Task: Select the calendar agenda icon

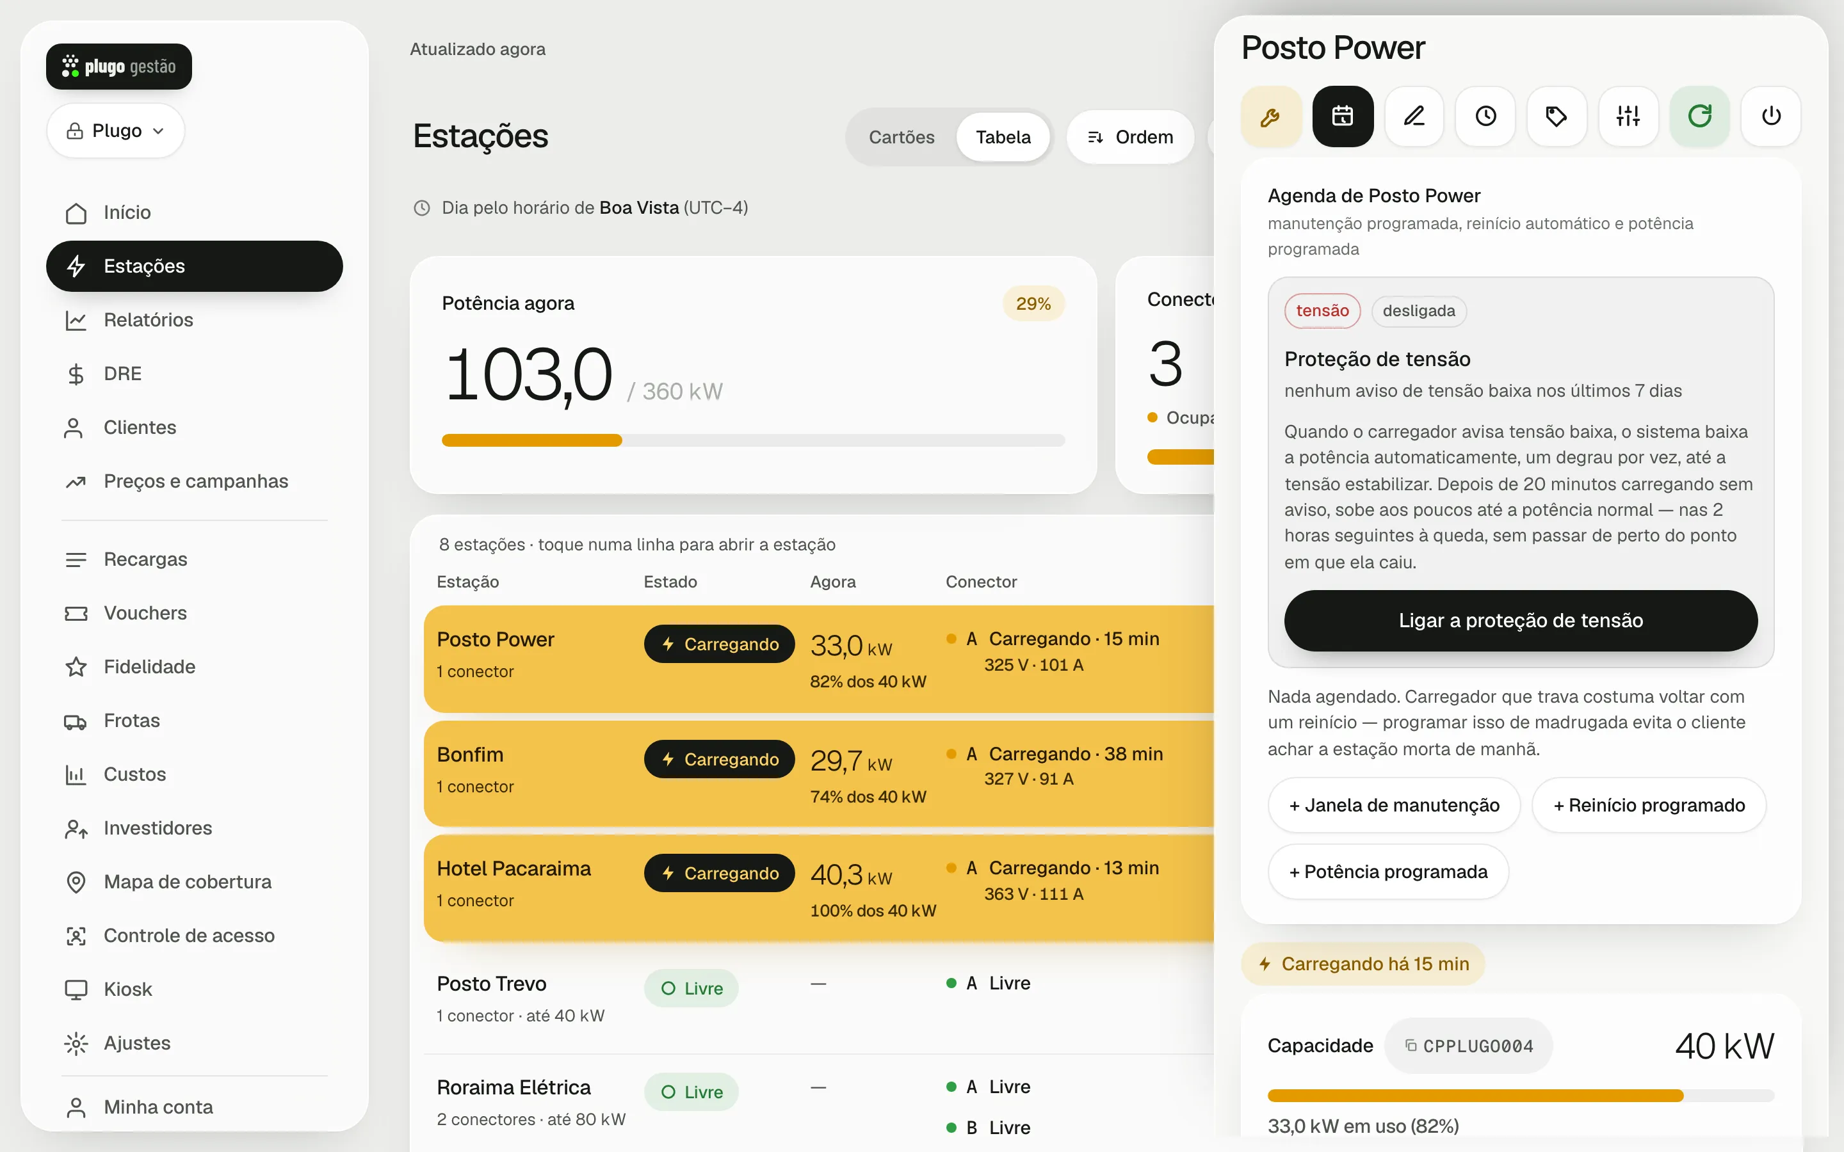Action: [1342, 116]
